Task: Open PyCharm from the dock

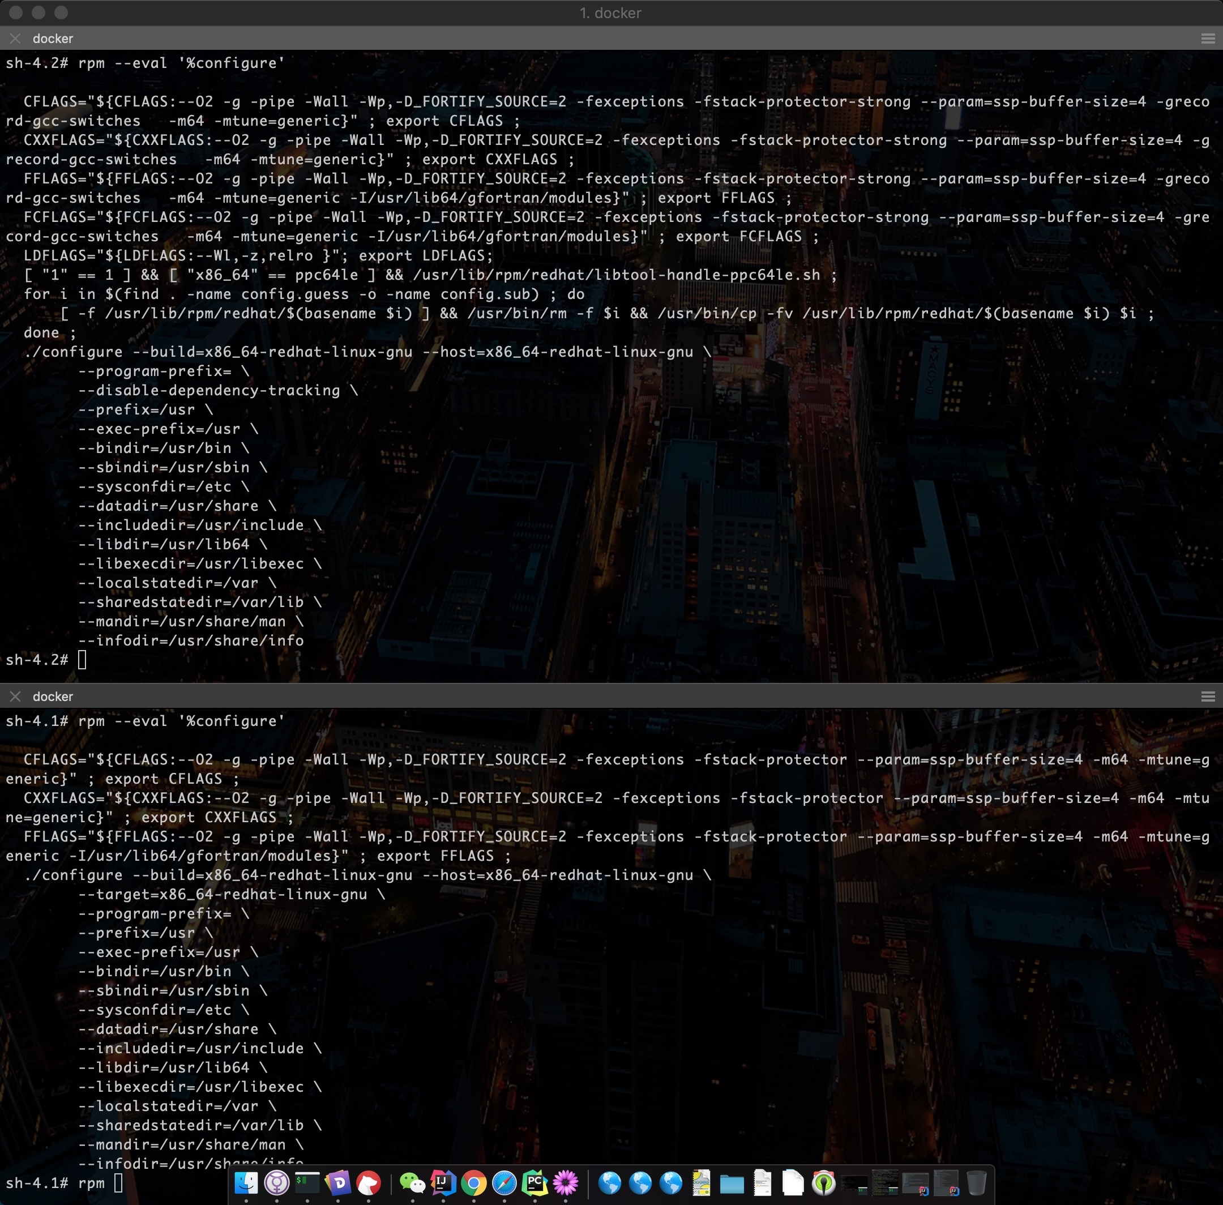Action: (x=534, y=1182)
